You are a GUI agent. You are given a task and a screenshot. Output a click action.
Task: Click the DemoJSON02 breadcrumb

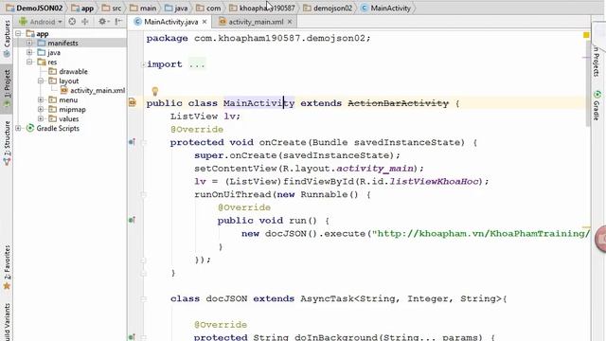click(34, 8)
